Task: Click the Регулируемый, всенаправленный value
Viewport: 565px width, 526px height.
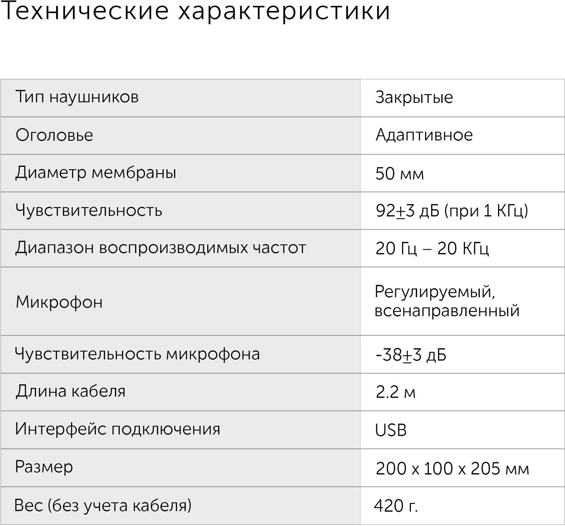Action: 447,301
